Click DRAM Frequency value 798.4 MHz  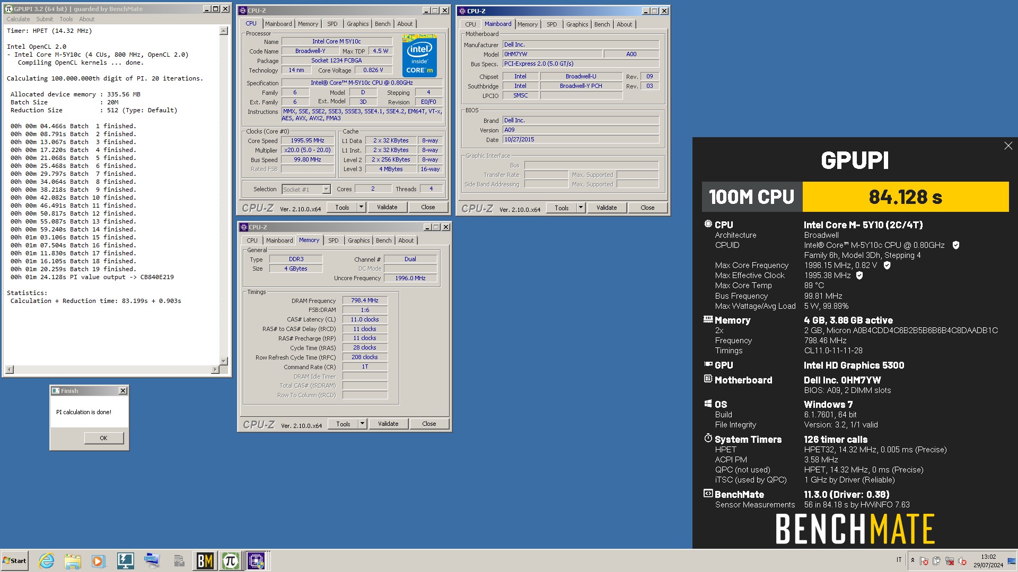tap(365, 300)
